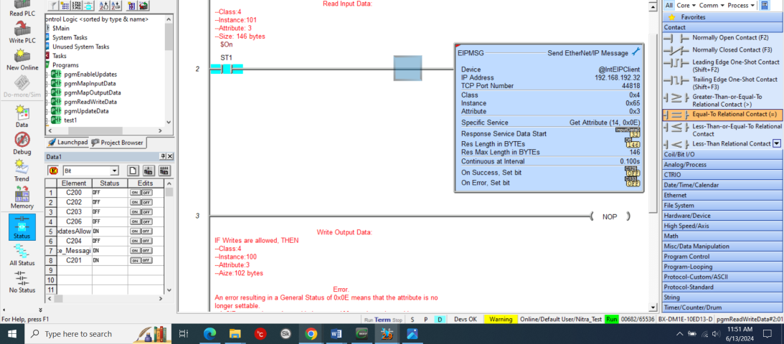The width and height of the screenshot is (784, 344).
Task: Close the Data1 panel
Action: tap(169, 157)
